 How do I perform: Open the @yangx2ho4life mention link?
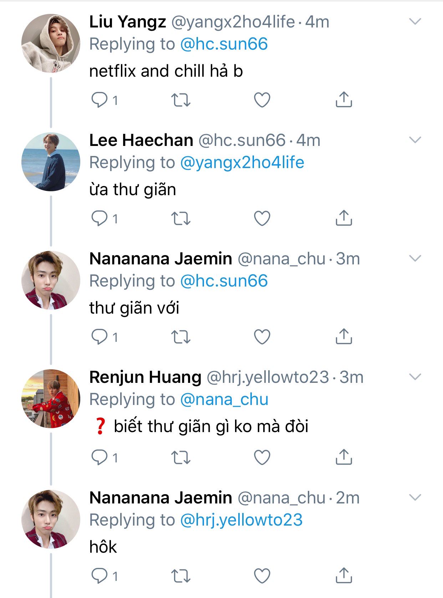click(242, 163)
